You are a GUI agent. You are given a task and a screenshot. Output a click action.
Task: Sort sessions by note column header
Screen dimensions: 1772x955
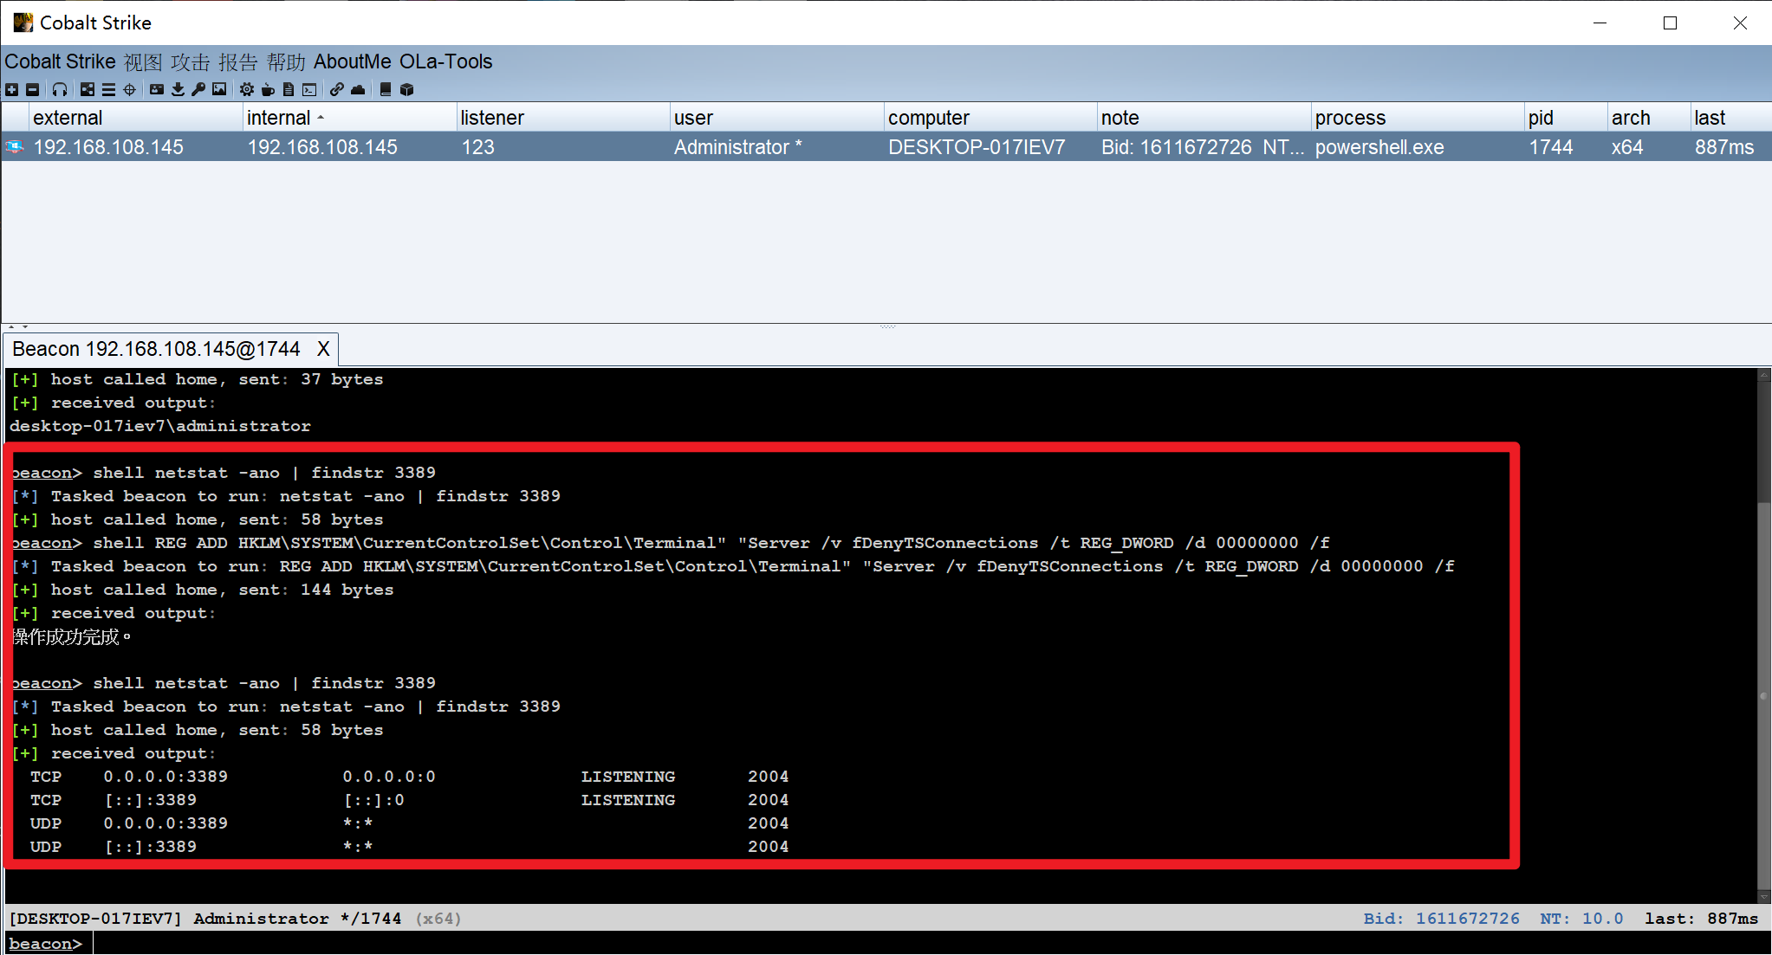pos(1204,118)
